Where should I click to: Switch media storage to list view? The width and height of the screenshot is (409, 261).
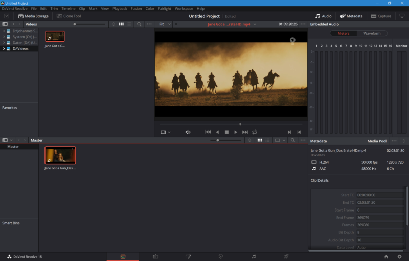click(129, 24)
